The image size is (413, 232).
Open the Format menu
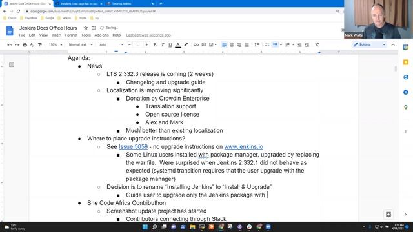pos(71,35)
